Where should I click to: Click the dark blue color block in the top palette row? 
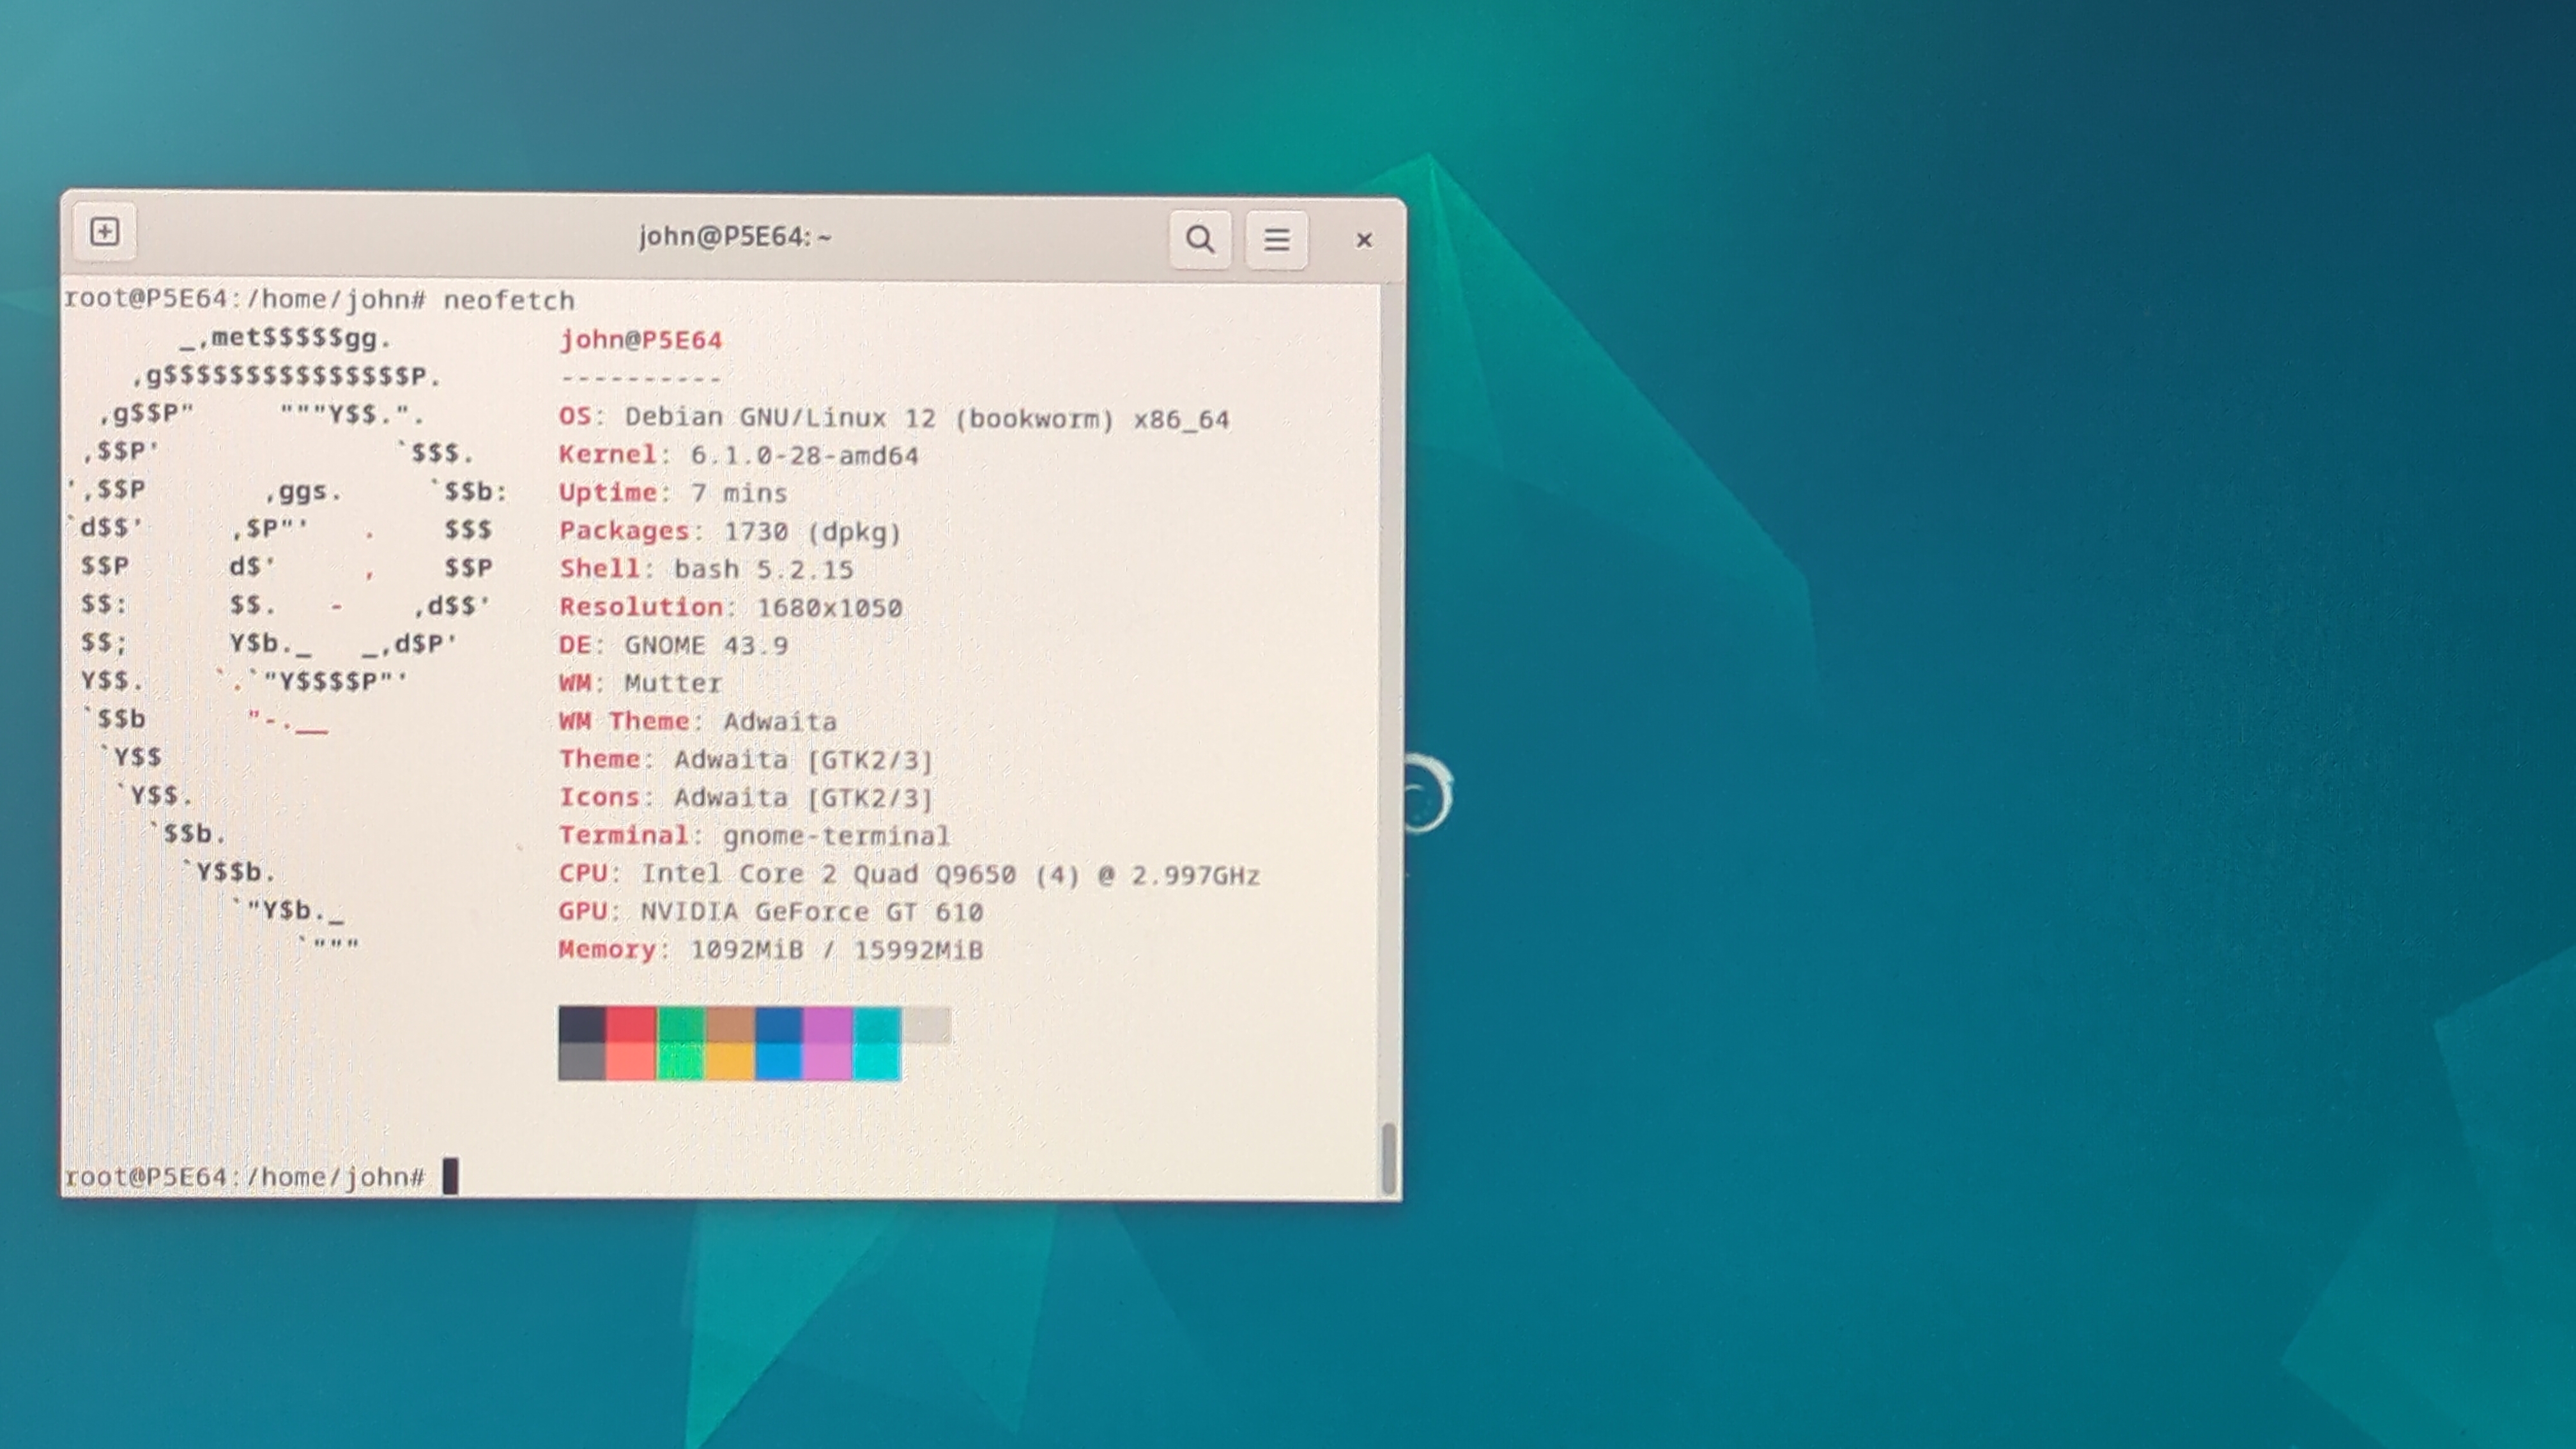[779, 1025]
